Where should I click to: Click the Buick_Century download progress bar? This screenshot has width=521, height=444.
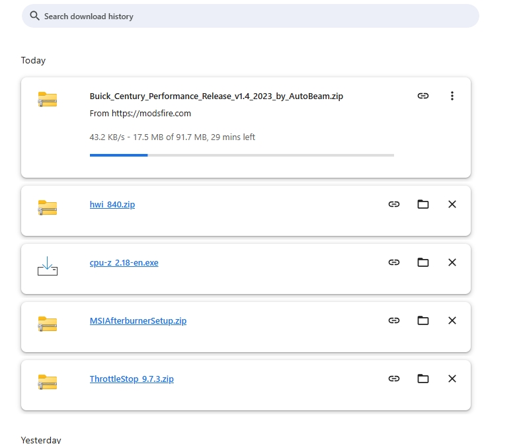pos(241,155)
